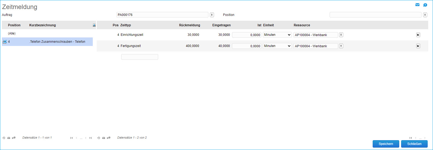Click the Ressource column header
This screenshot has height=150, width=433.
pyautogui.click(x=302, y=25)
